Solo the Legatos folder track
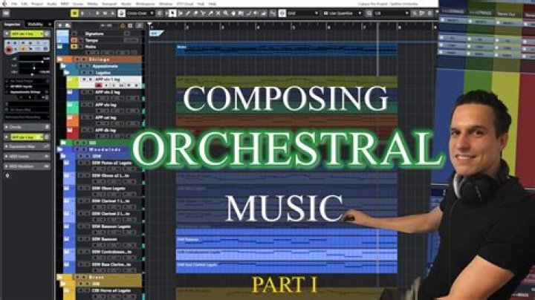 [91, 73]
